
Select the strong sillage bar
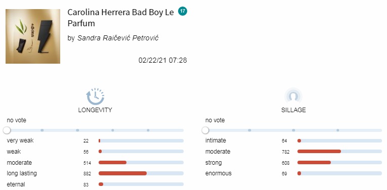point(339,163)
